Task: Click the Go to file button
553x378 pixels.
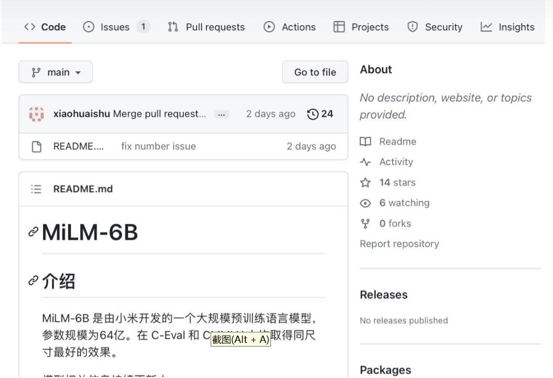Action: click(315, 72)
